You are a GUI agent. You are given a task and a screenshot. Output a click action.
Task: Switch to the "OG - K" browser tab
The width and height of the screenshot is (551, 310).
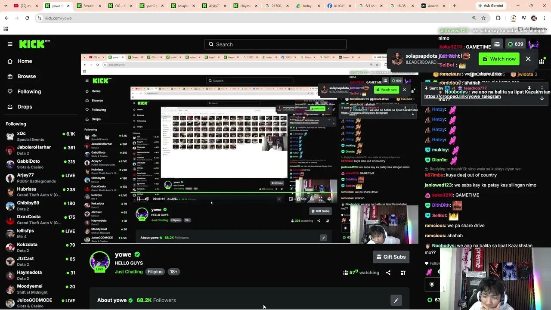pos(120,6)
